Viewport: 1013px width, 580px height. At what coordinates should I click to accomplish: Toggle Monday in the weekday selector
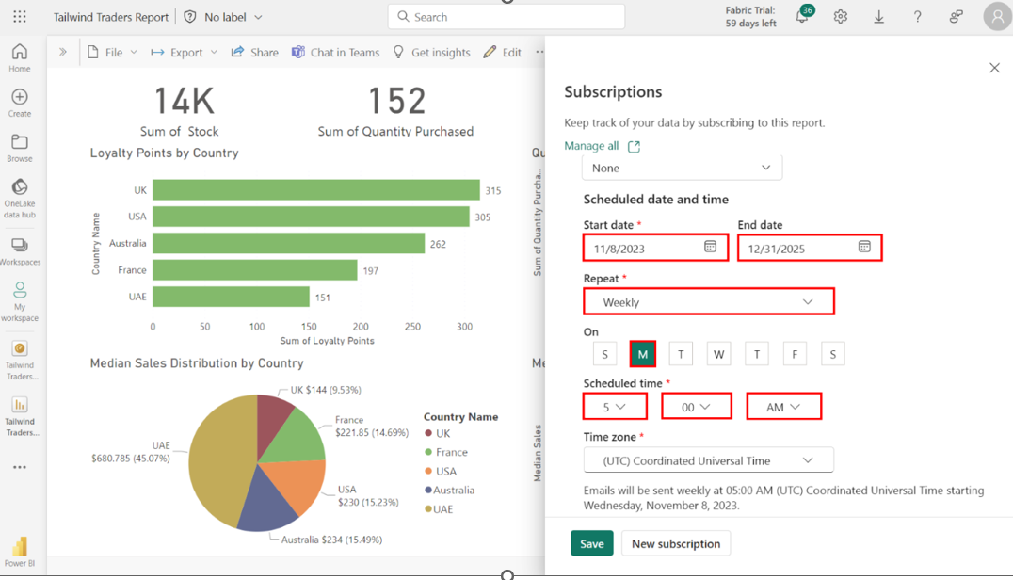643,354
